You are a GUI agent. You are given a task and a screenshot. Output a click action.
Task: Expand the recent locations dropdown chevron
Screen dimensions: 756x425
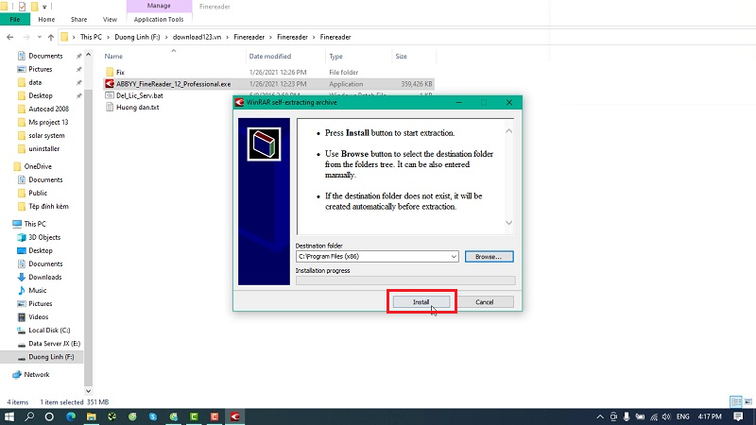tap(35, 37)
